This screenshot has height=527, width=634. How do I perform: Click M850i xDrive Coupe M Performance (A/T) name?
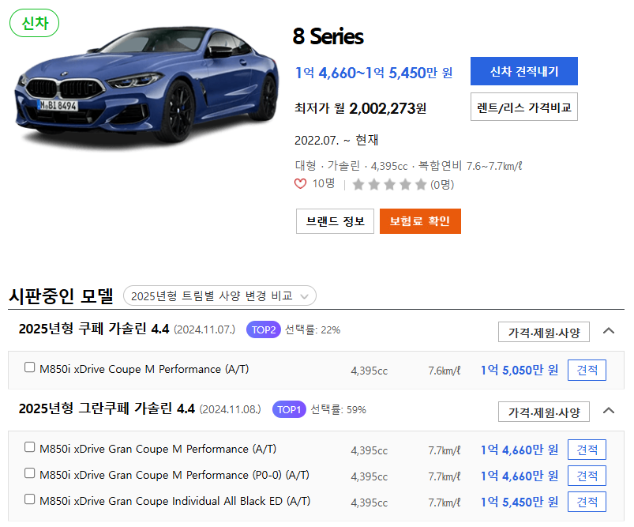(x=144, y=369)
